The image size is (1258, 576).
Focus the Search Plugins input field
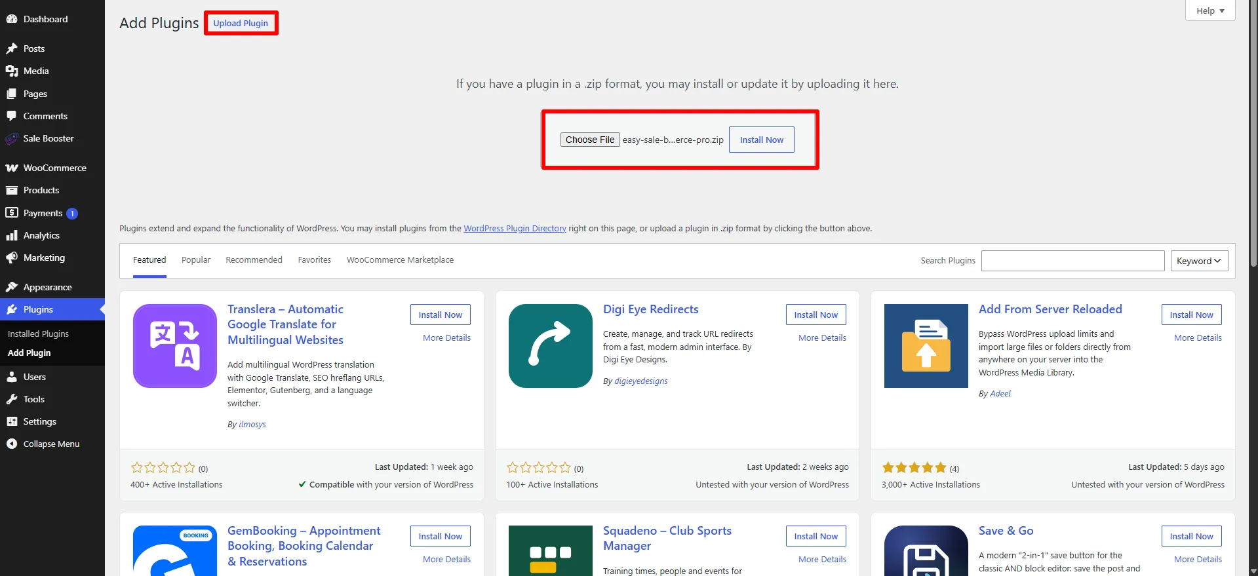[x=1072, y=261]
